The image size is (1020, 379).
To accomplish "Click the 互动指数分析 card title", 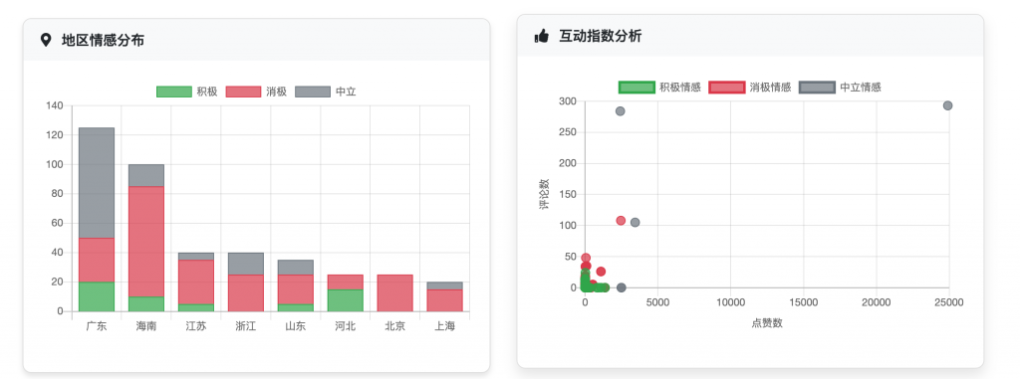I will pos(600,37).
